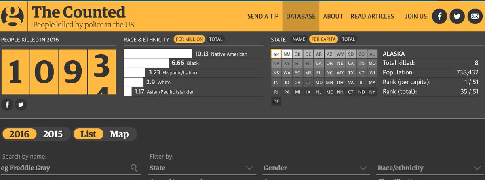Open the About page
485x180 pixels.
[333, 17]
